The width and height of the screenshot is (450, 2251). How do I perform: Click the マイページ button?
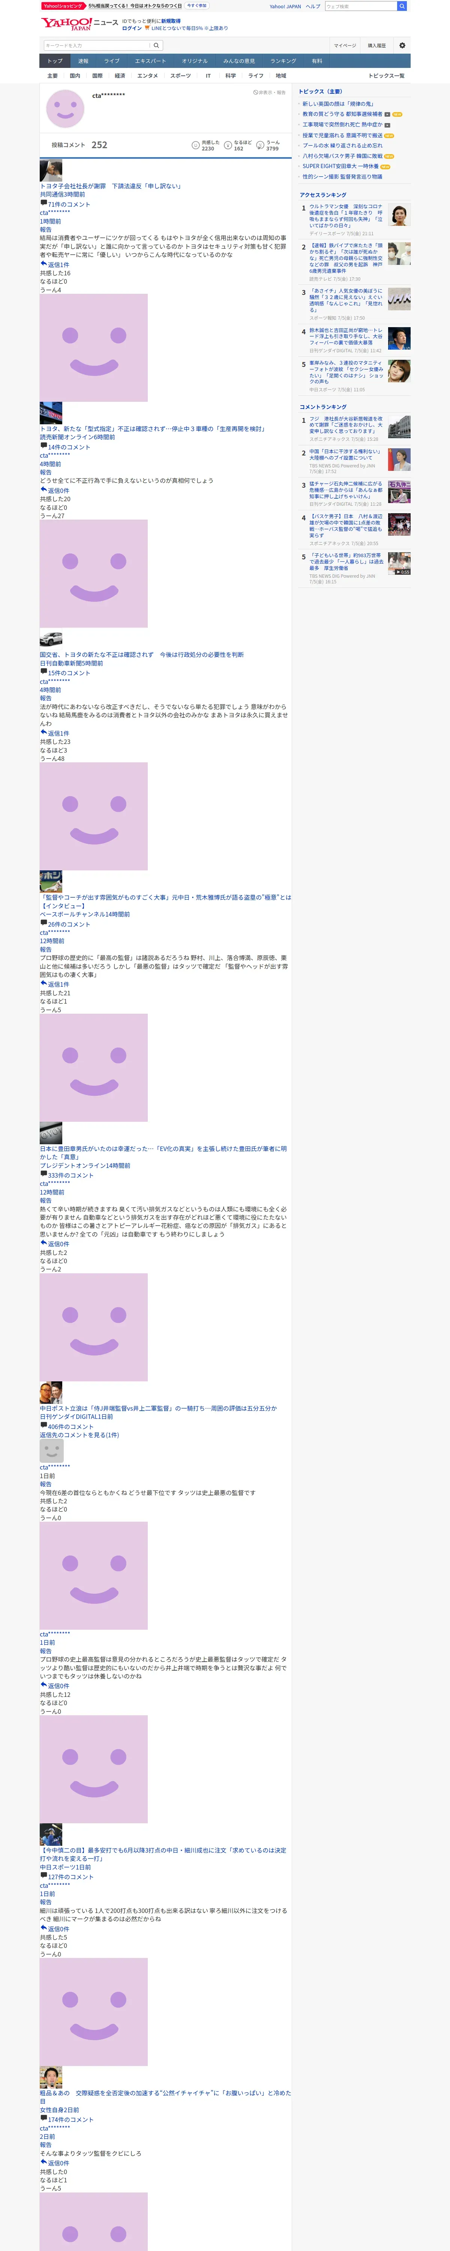pos(344,45)
